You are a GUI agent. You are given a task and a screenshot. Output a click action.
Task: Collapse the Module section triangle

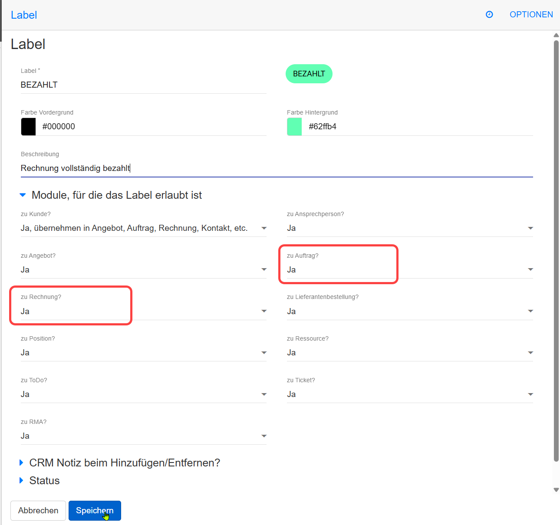(x=23, y=195)
